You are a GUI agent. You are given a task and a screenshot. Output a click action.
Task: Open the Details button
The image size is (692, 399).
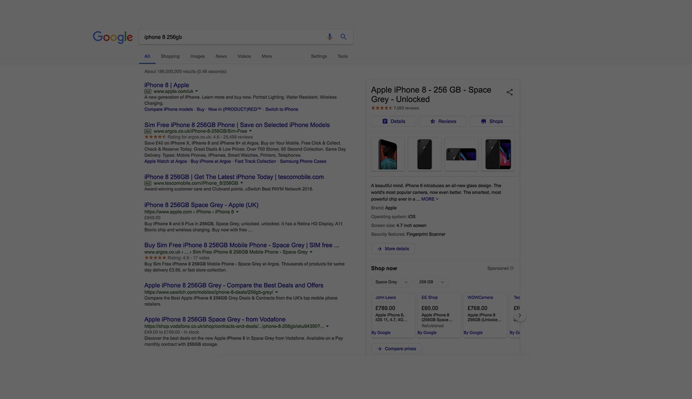coord(394,121)
